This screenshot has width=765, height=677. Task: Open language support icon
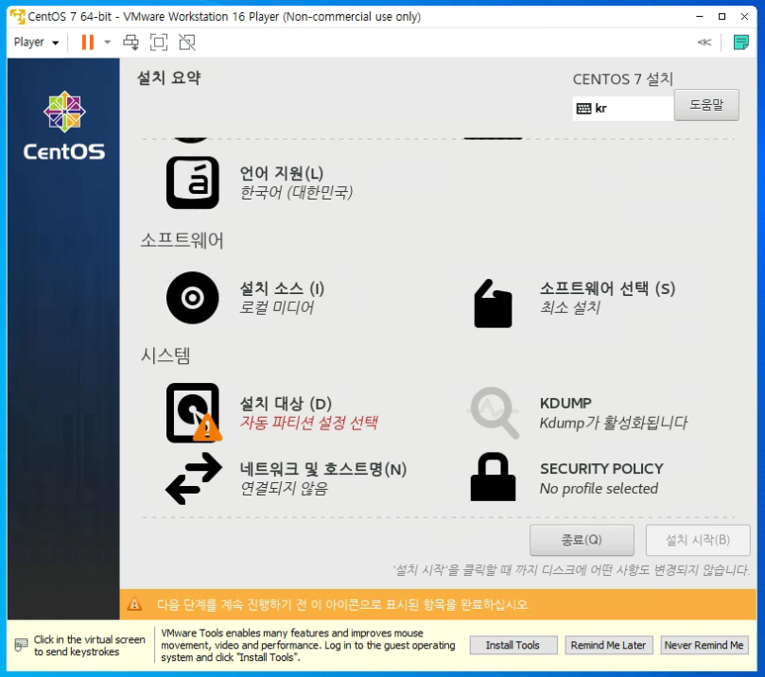pyautogui.click(x=193, y=182)
